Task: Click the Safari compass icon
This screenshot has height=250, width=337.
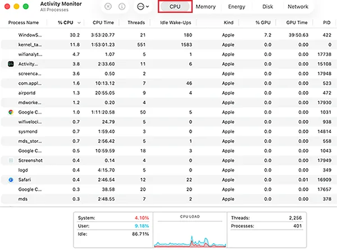Action: [11, 180]
